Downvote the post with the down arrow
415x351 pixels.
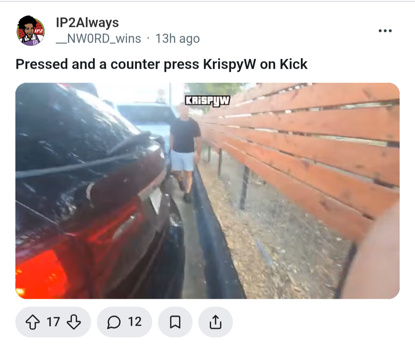(x=73, y=322)
